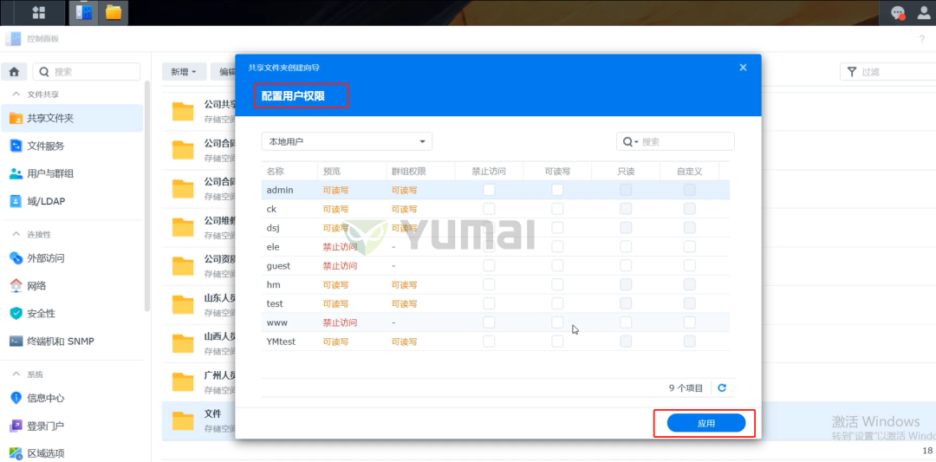Click the 名称 column header
Screen dimensions: 936x462
click(276, 172)
